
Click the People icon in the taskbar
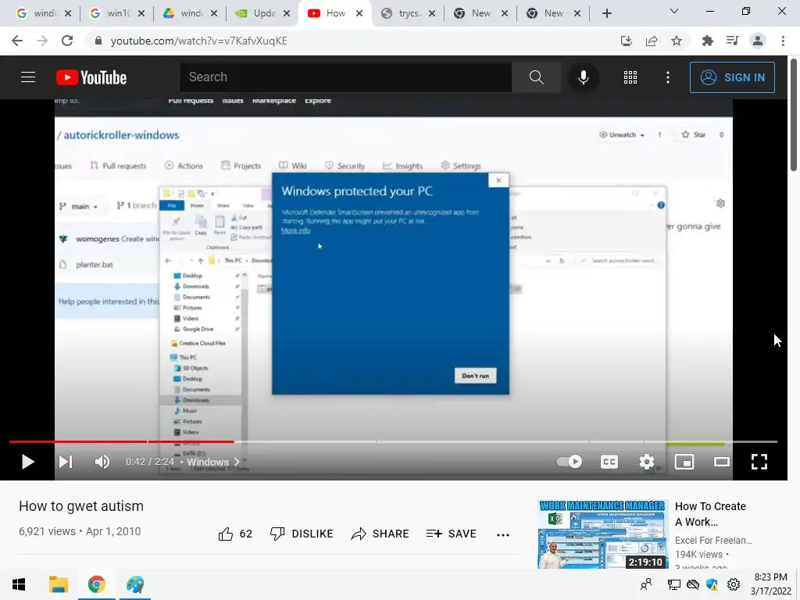[646, 584]
